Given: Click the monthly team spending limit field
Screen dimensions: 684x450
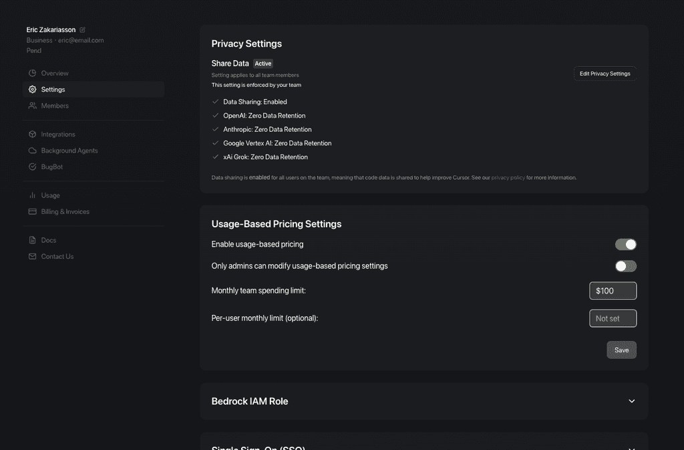Looking at the screenshot, I should pyautogui.click(x=613, y=290).
